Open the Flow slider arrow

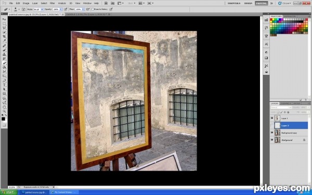(x=83, y=9)
